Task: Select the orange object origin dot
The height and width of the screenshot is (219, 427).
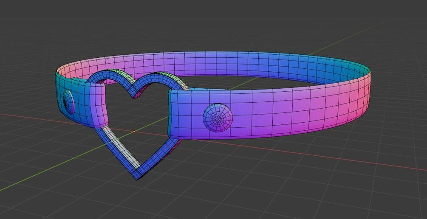Action: point(134,132)
